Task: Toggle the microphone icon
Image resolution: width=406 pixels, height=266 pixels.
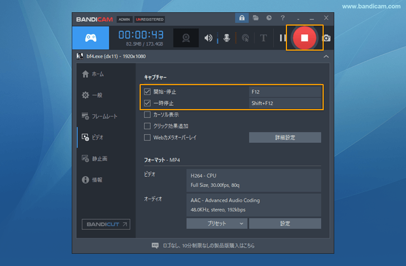Action: pos(226,38)
